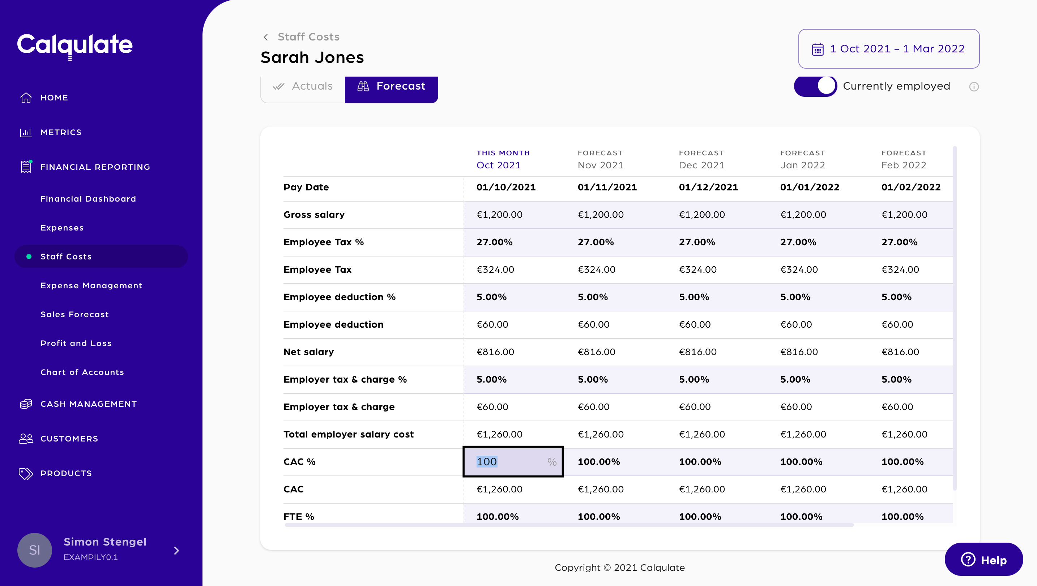Click the Financial Reporting receipt icon
Viewport: 1037px width, 586px height.
pos(26,167)
